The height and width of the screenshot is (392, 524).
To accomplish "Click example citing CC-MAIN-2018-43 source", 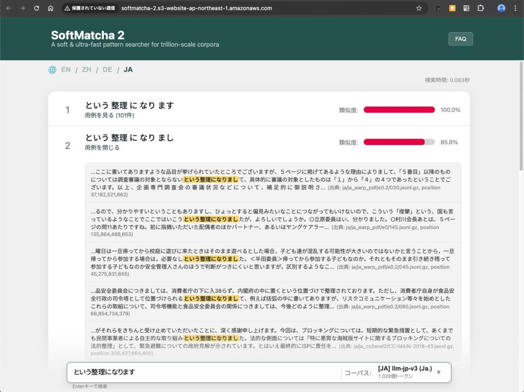I will pyautogui.click(x=273, y=341).
